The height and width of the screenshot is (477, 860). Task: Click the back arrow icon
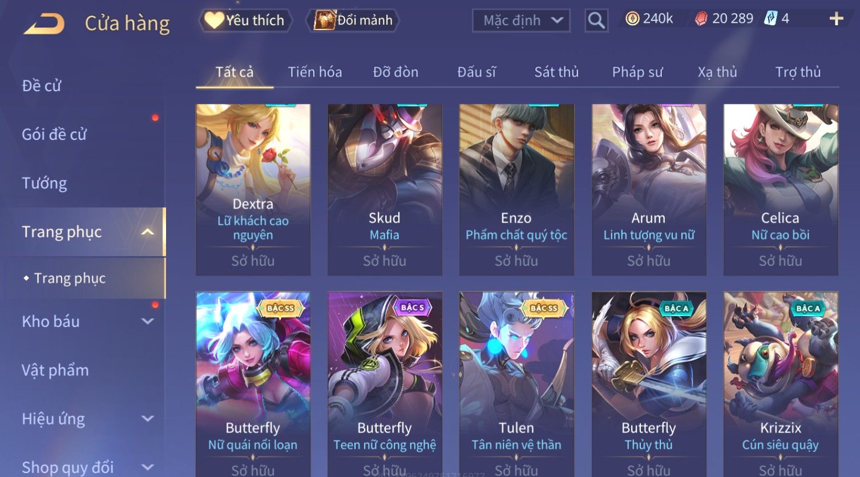[44, 24]
